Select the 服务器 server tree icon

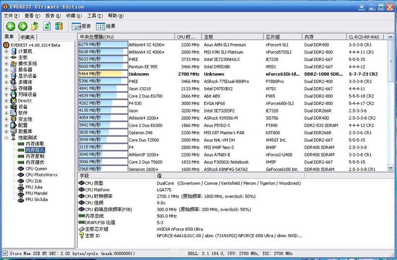point(13,70)
